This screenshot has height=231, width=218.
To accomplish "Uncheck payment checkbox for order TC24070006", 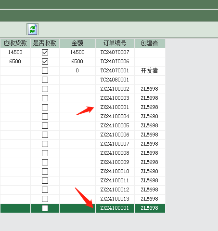I will (45, 61).
